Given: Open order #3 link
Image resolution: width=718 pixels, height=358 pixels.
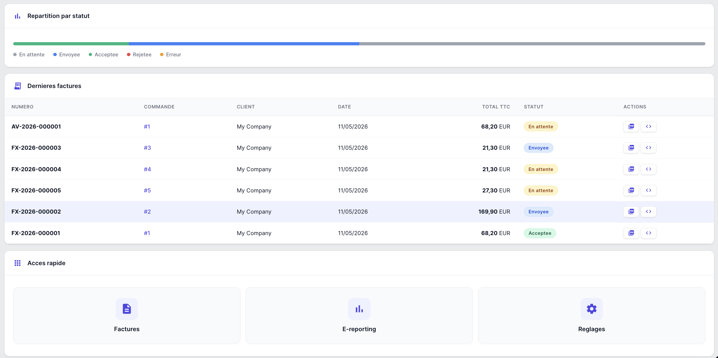Looking at the screenshot, I should [x=147, y=148].
